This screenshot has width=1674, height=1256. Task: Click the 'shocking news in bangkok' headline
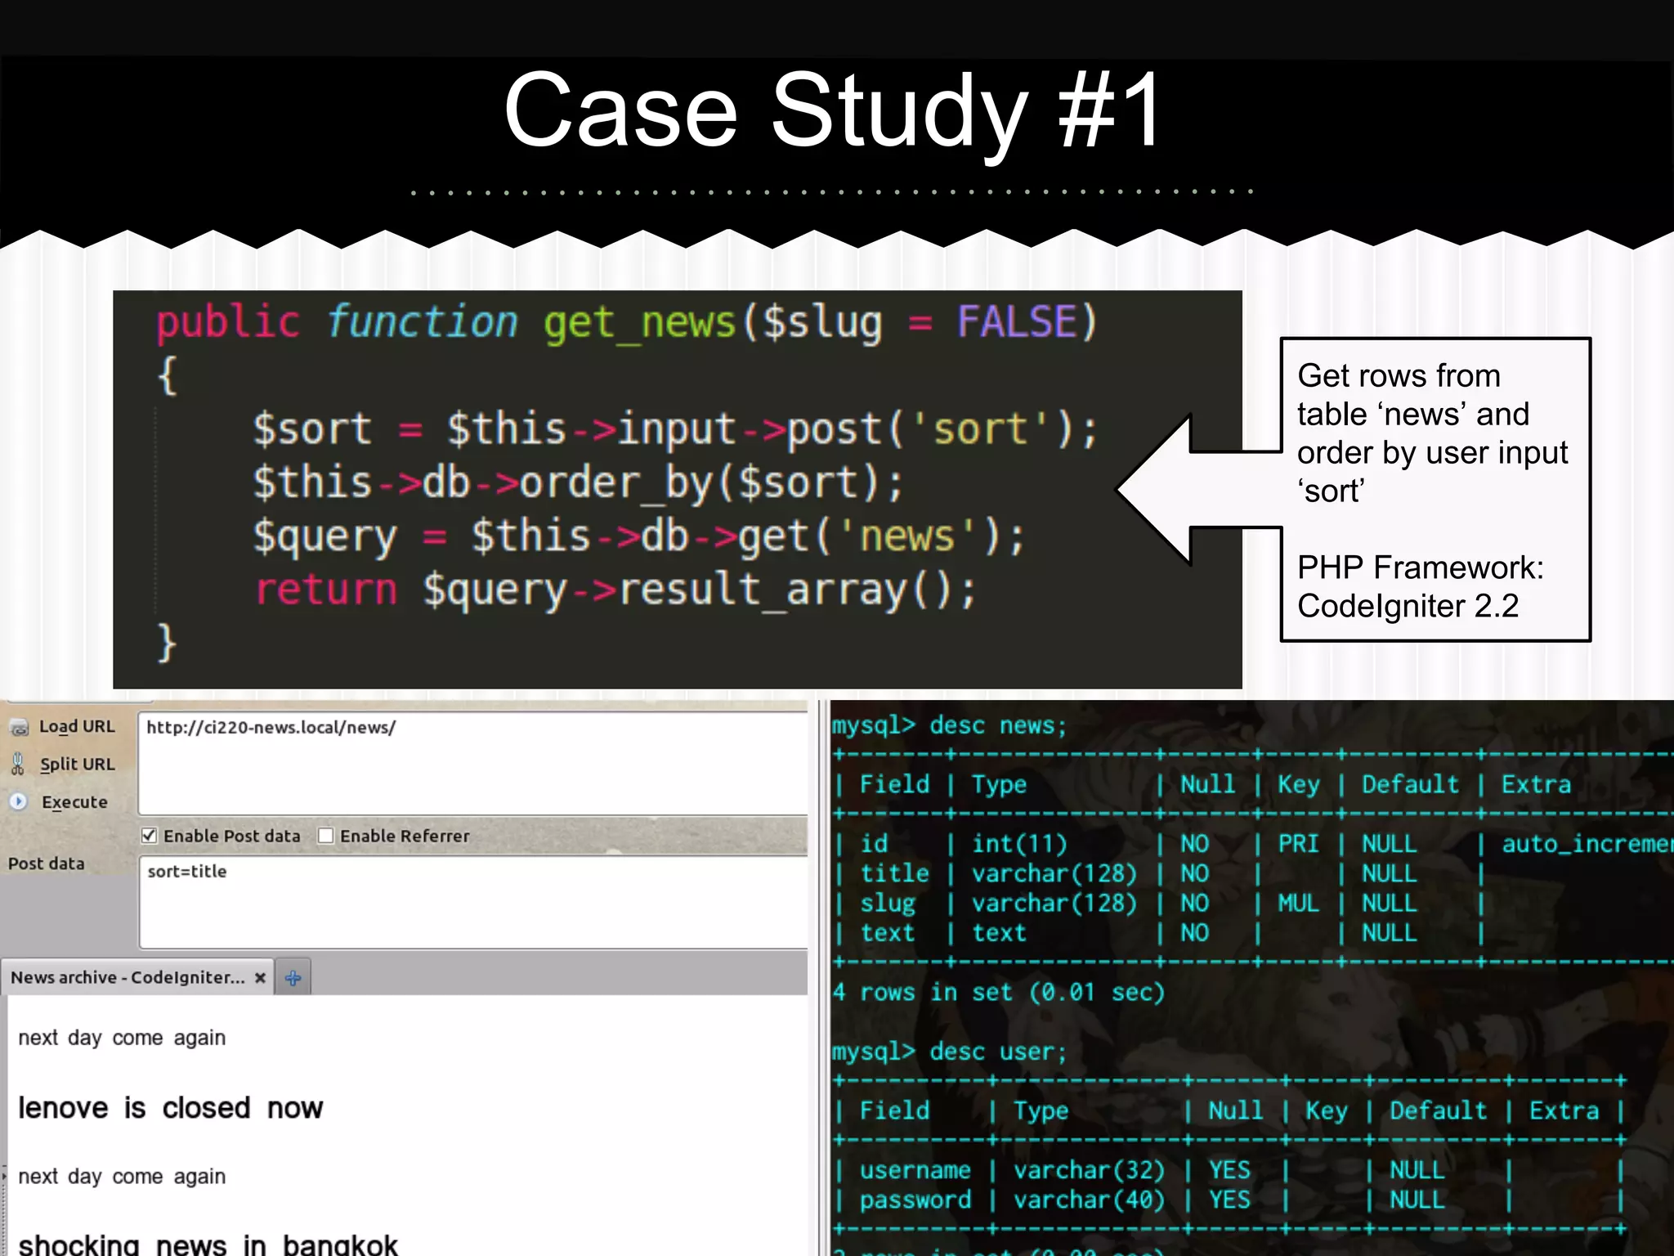(x=208, y=1245)
